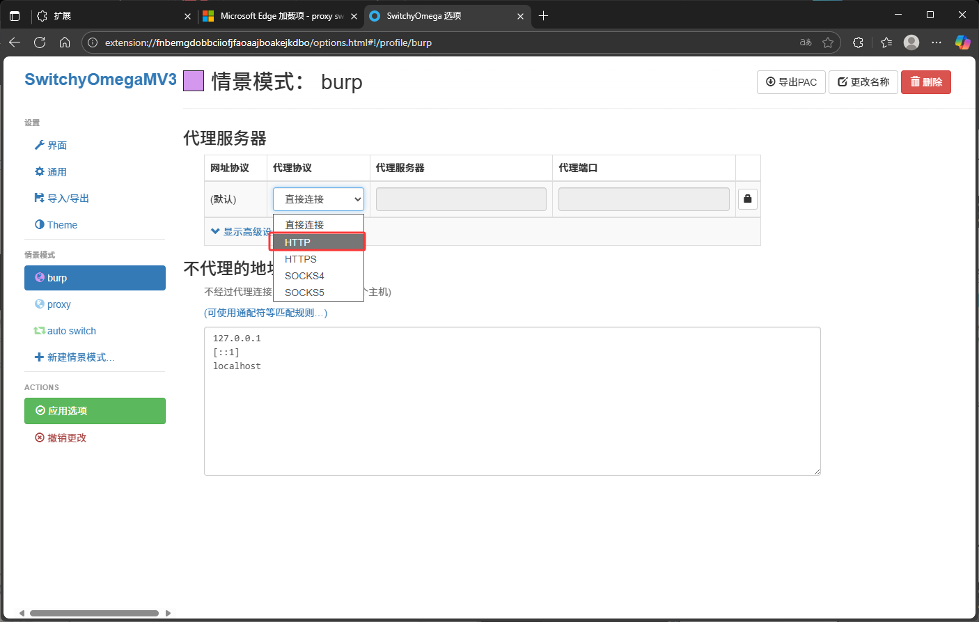
Task: Click the red 删除 delete button
Action: (926, 82)
